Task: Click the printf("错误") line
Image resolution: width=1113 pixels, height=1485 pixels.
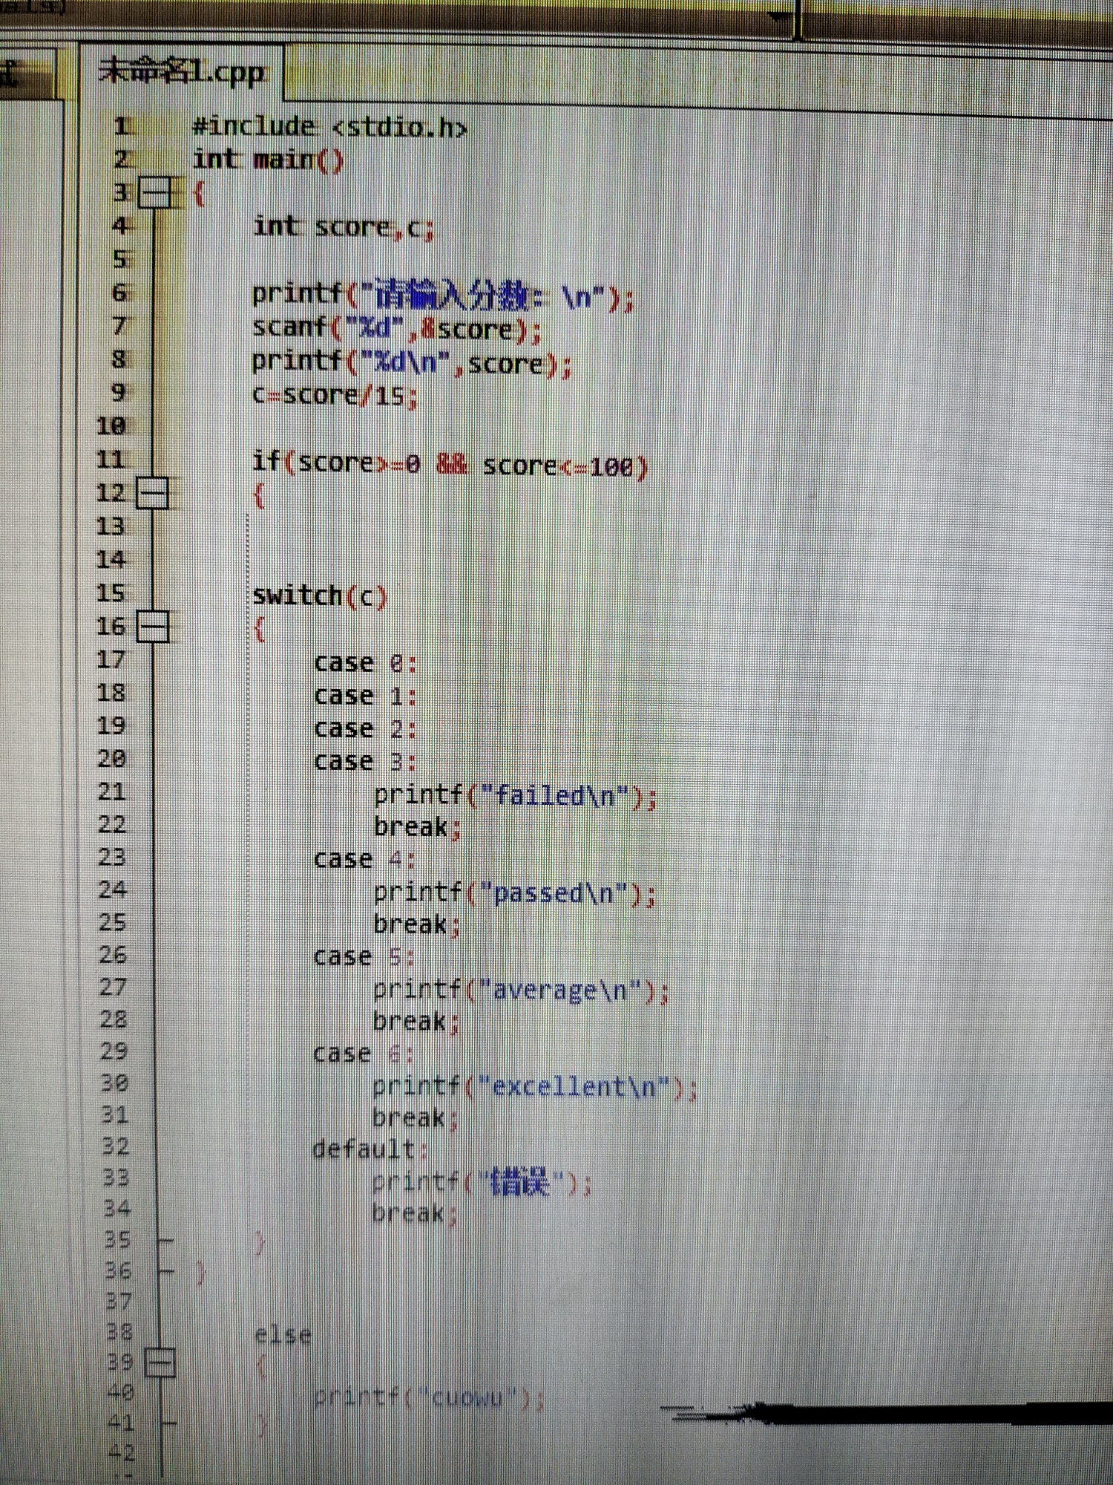Action: pos(482,1181)
